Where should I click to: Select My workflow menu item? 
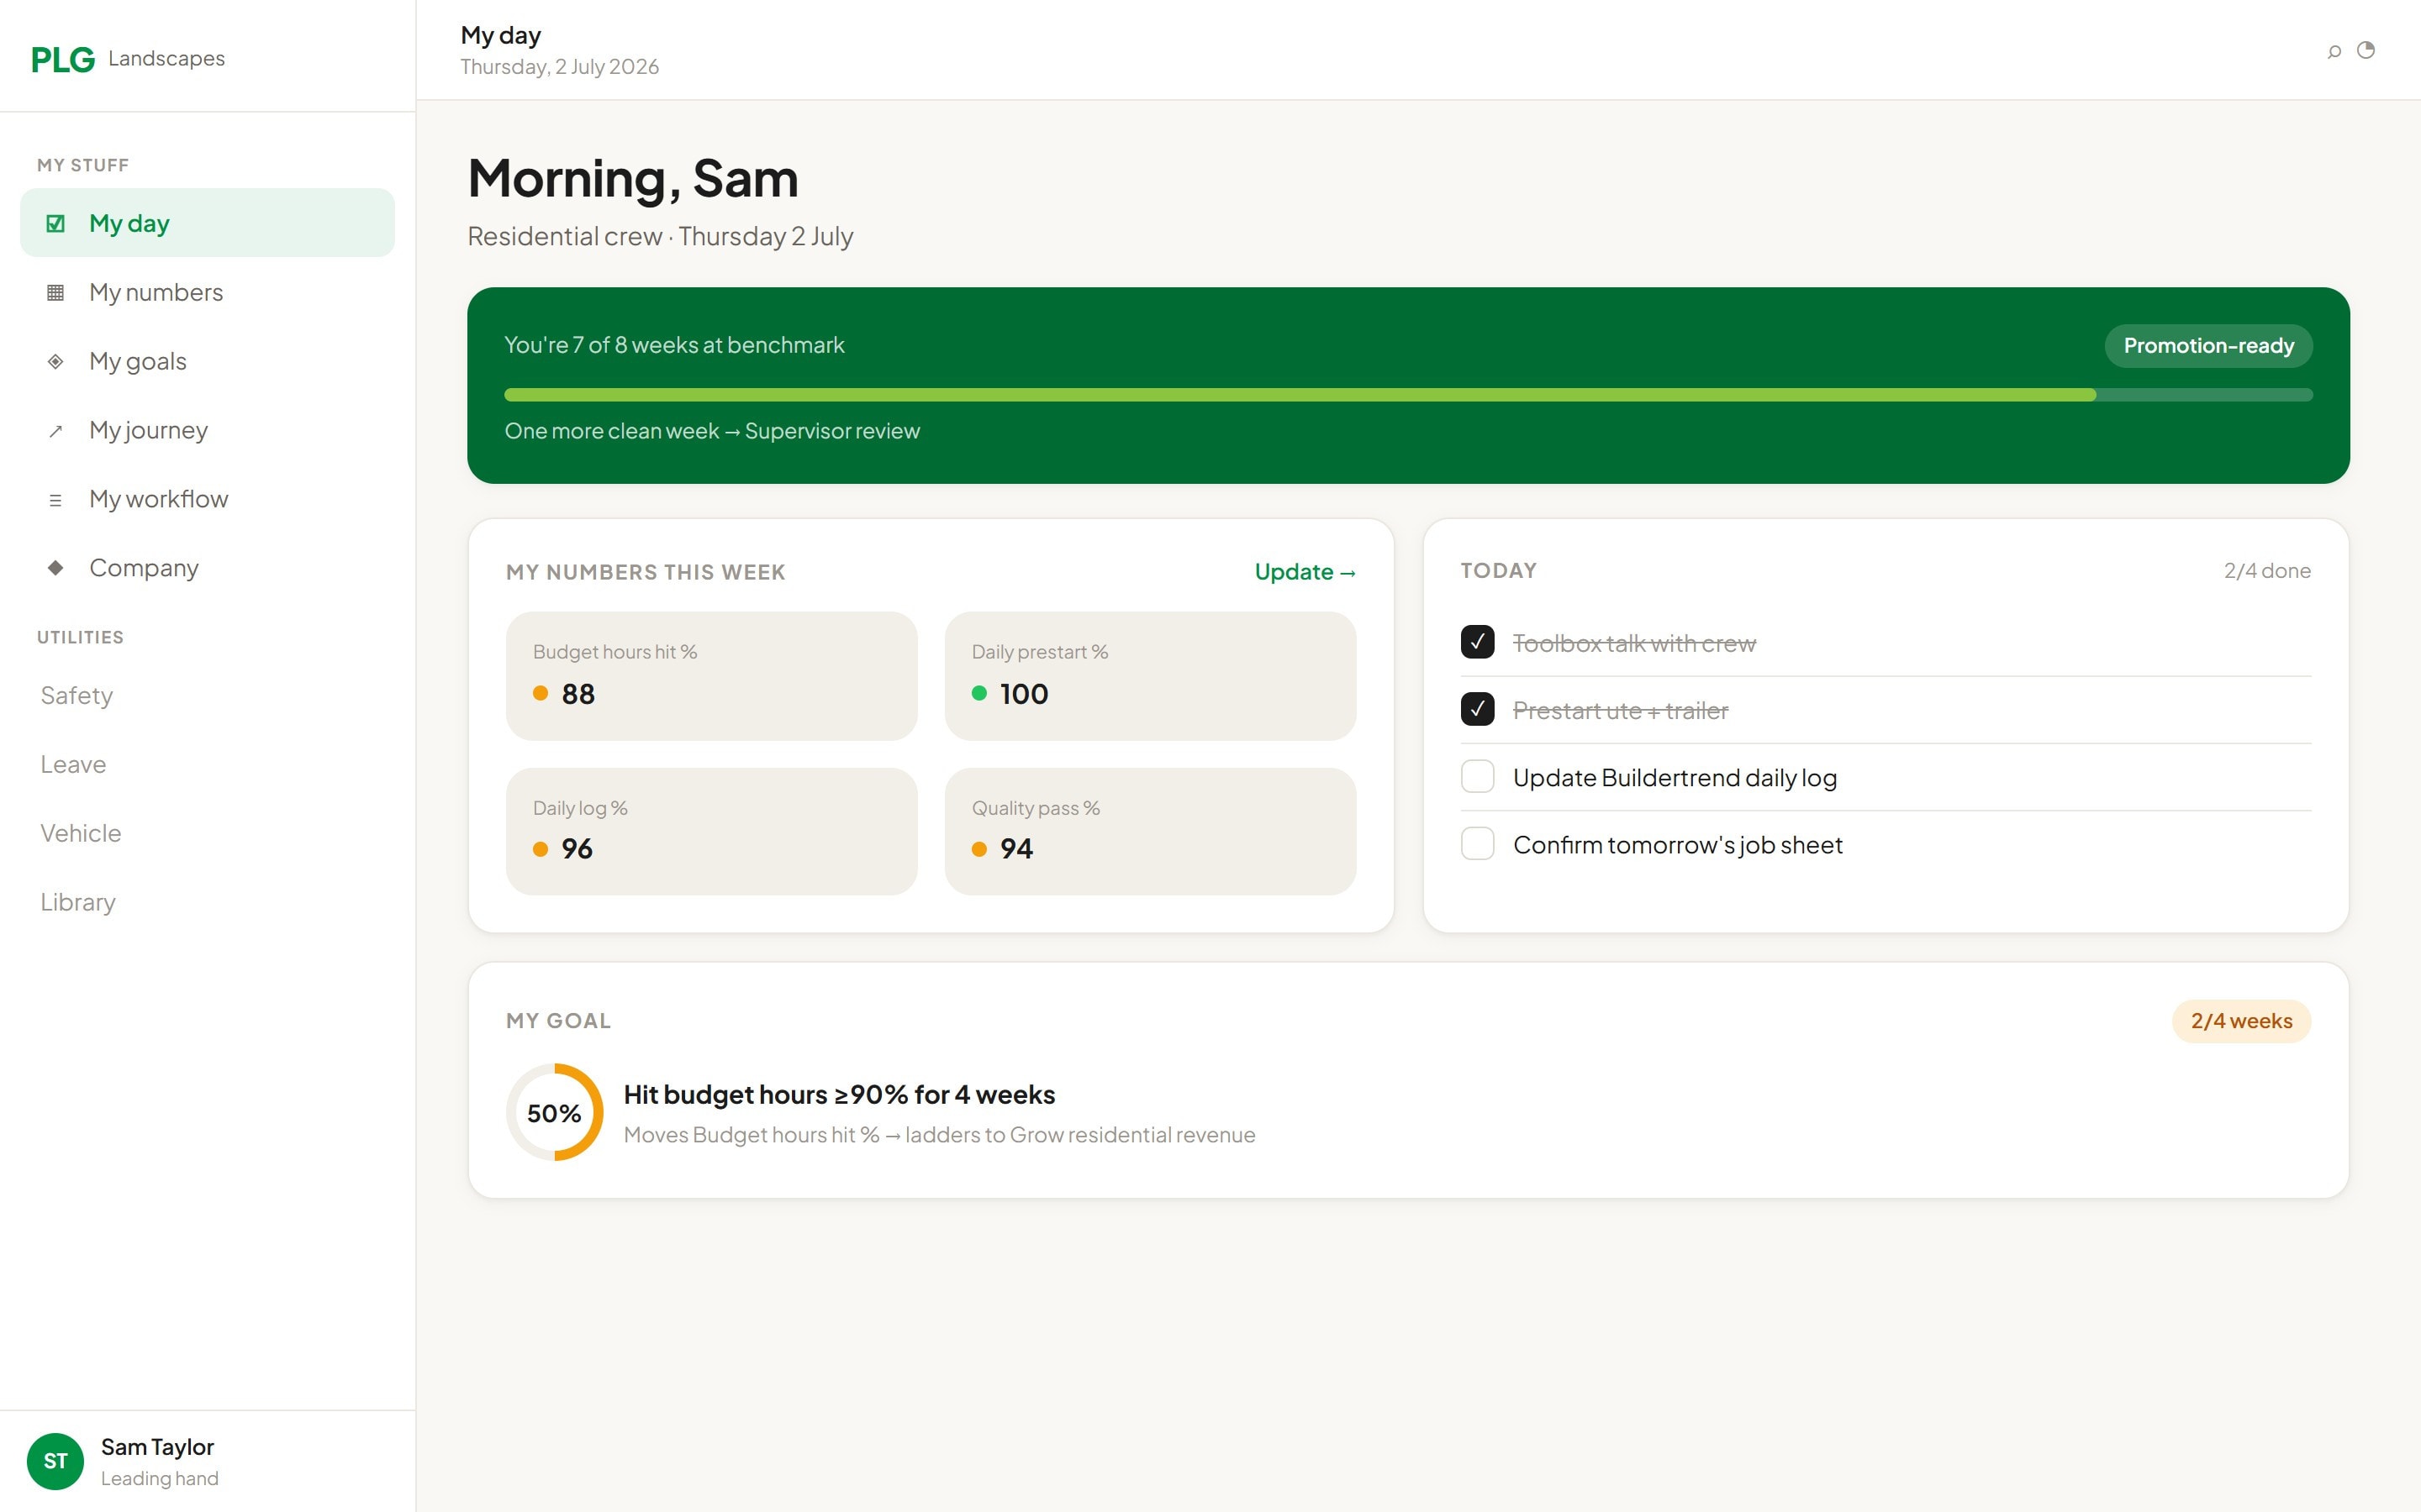[207, 499]
